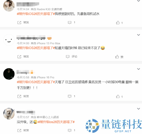Click the 来自 iPhone 16 Pro source label
Viewport: 142px width, 134px height.
(42, 77)
